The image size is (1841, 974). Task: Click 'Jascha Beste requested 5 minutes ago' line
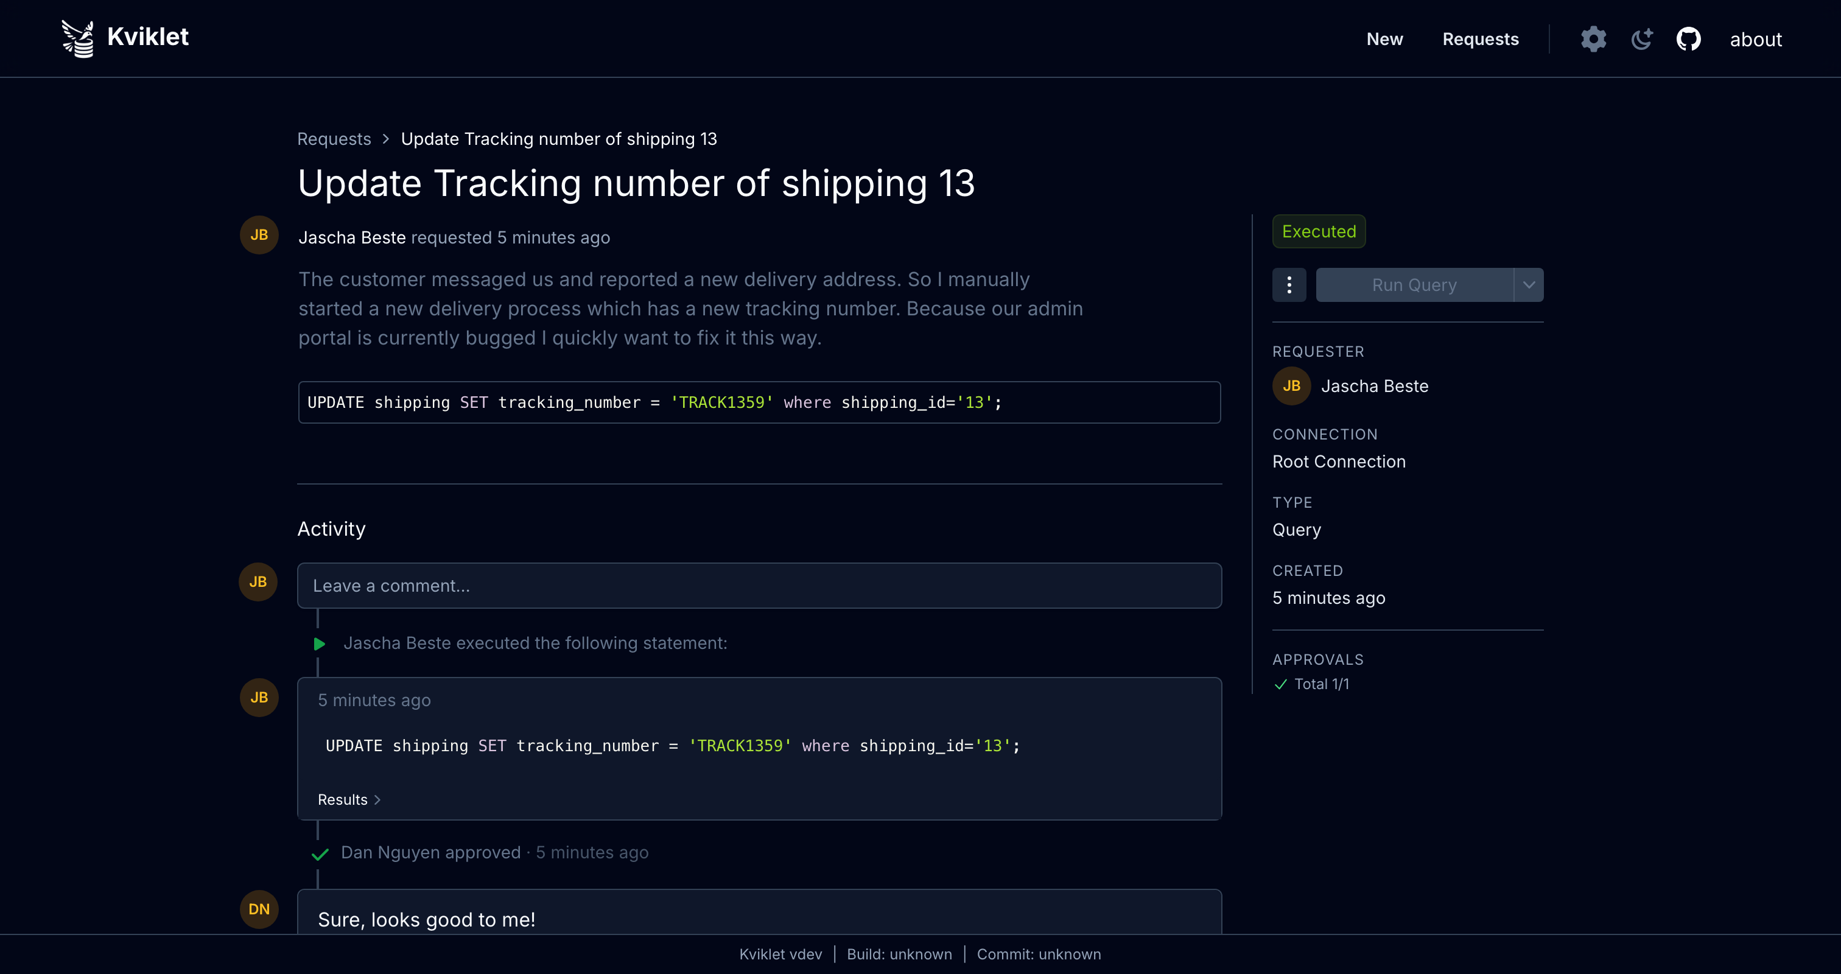point(454,238)
